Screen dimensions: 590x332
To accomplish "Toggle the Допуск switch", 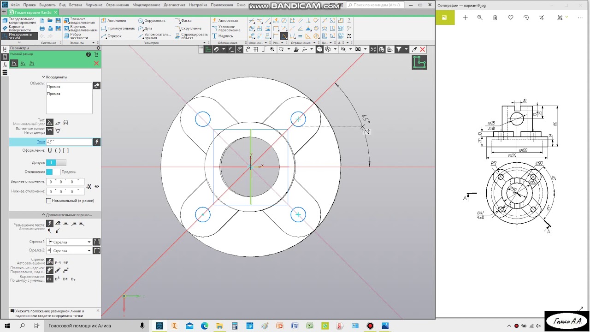I will [56, 162].
